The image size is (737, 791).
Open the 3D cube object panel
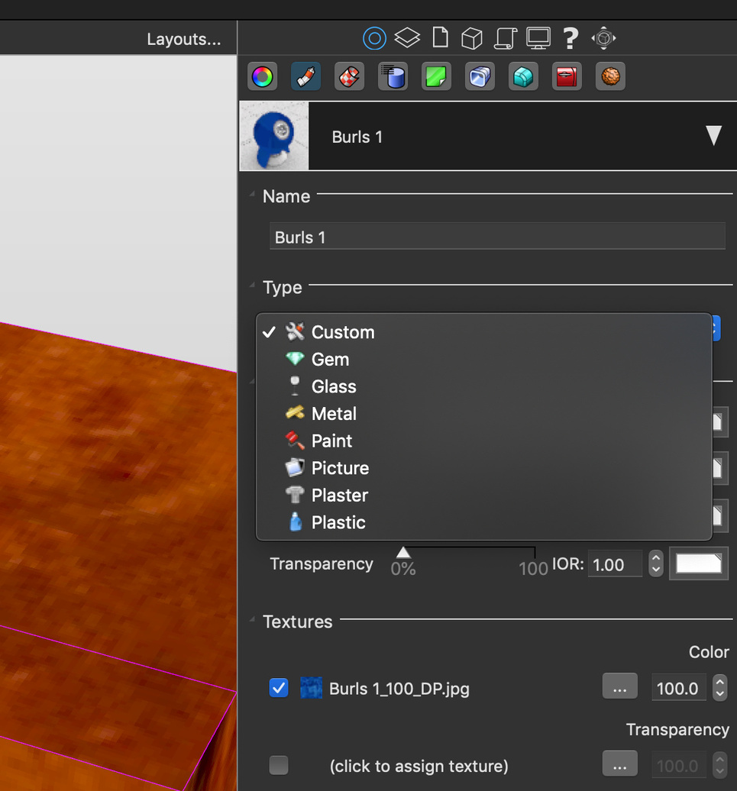coord(472,38)
